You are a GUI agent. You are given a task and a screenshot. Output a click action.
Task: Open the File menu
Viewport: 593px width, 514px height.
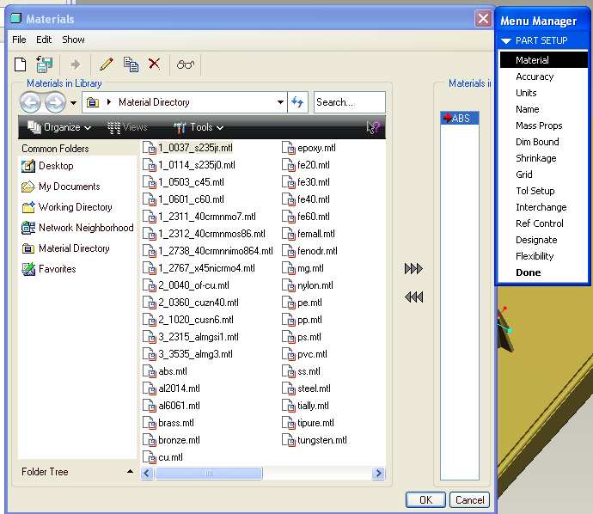click(x=19, y=40)
